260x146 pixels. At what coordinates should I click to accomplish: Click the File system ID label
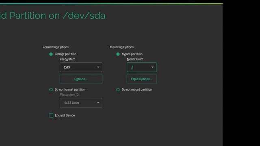69,94
